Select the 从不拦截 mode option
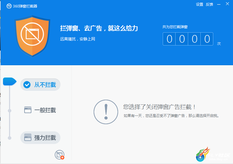 (40, 85)
